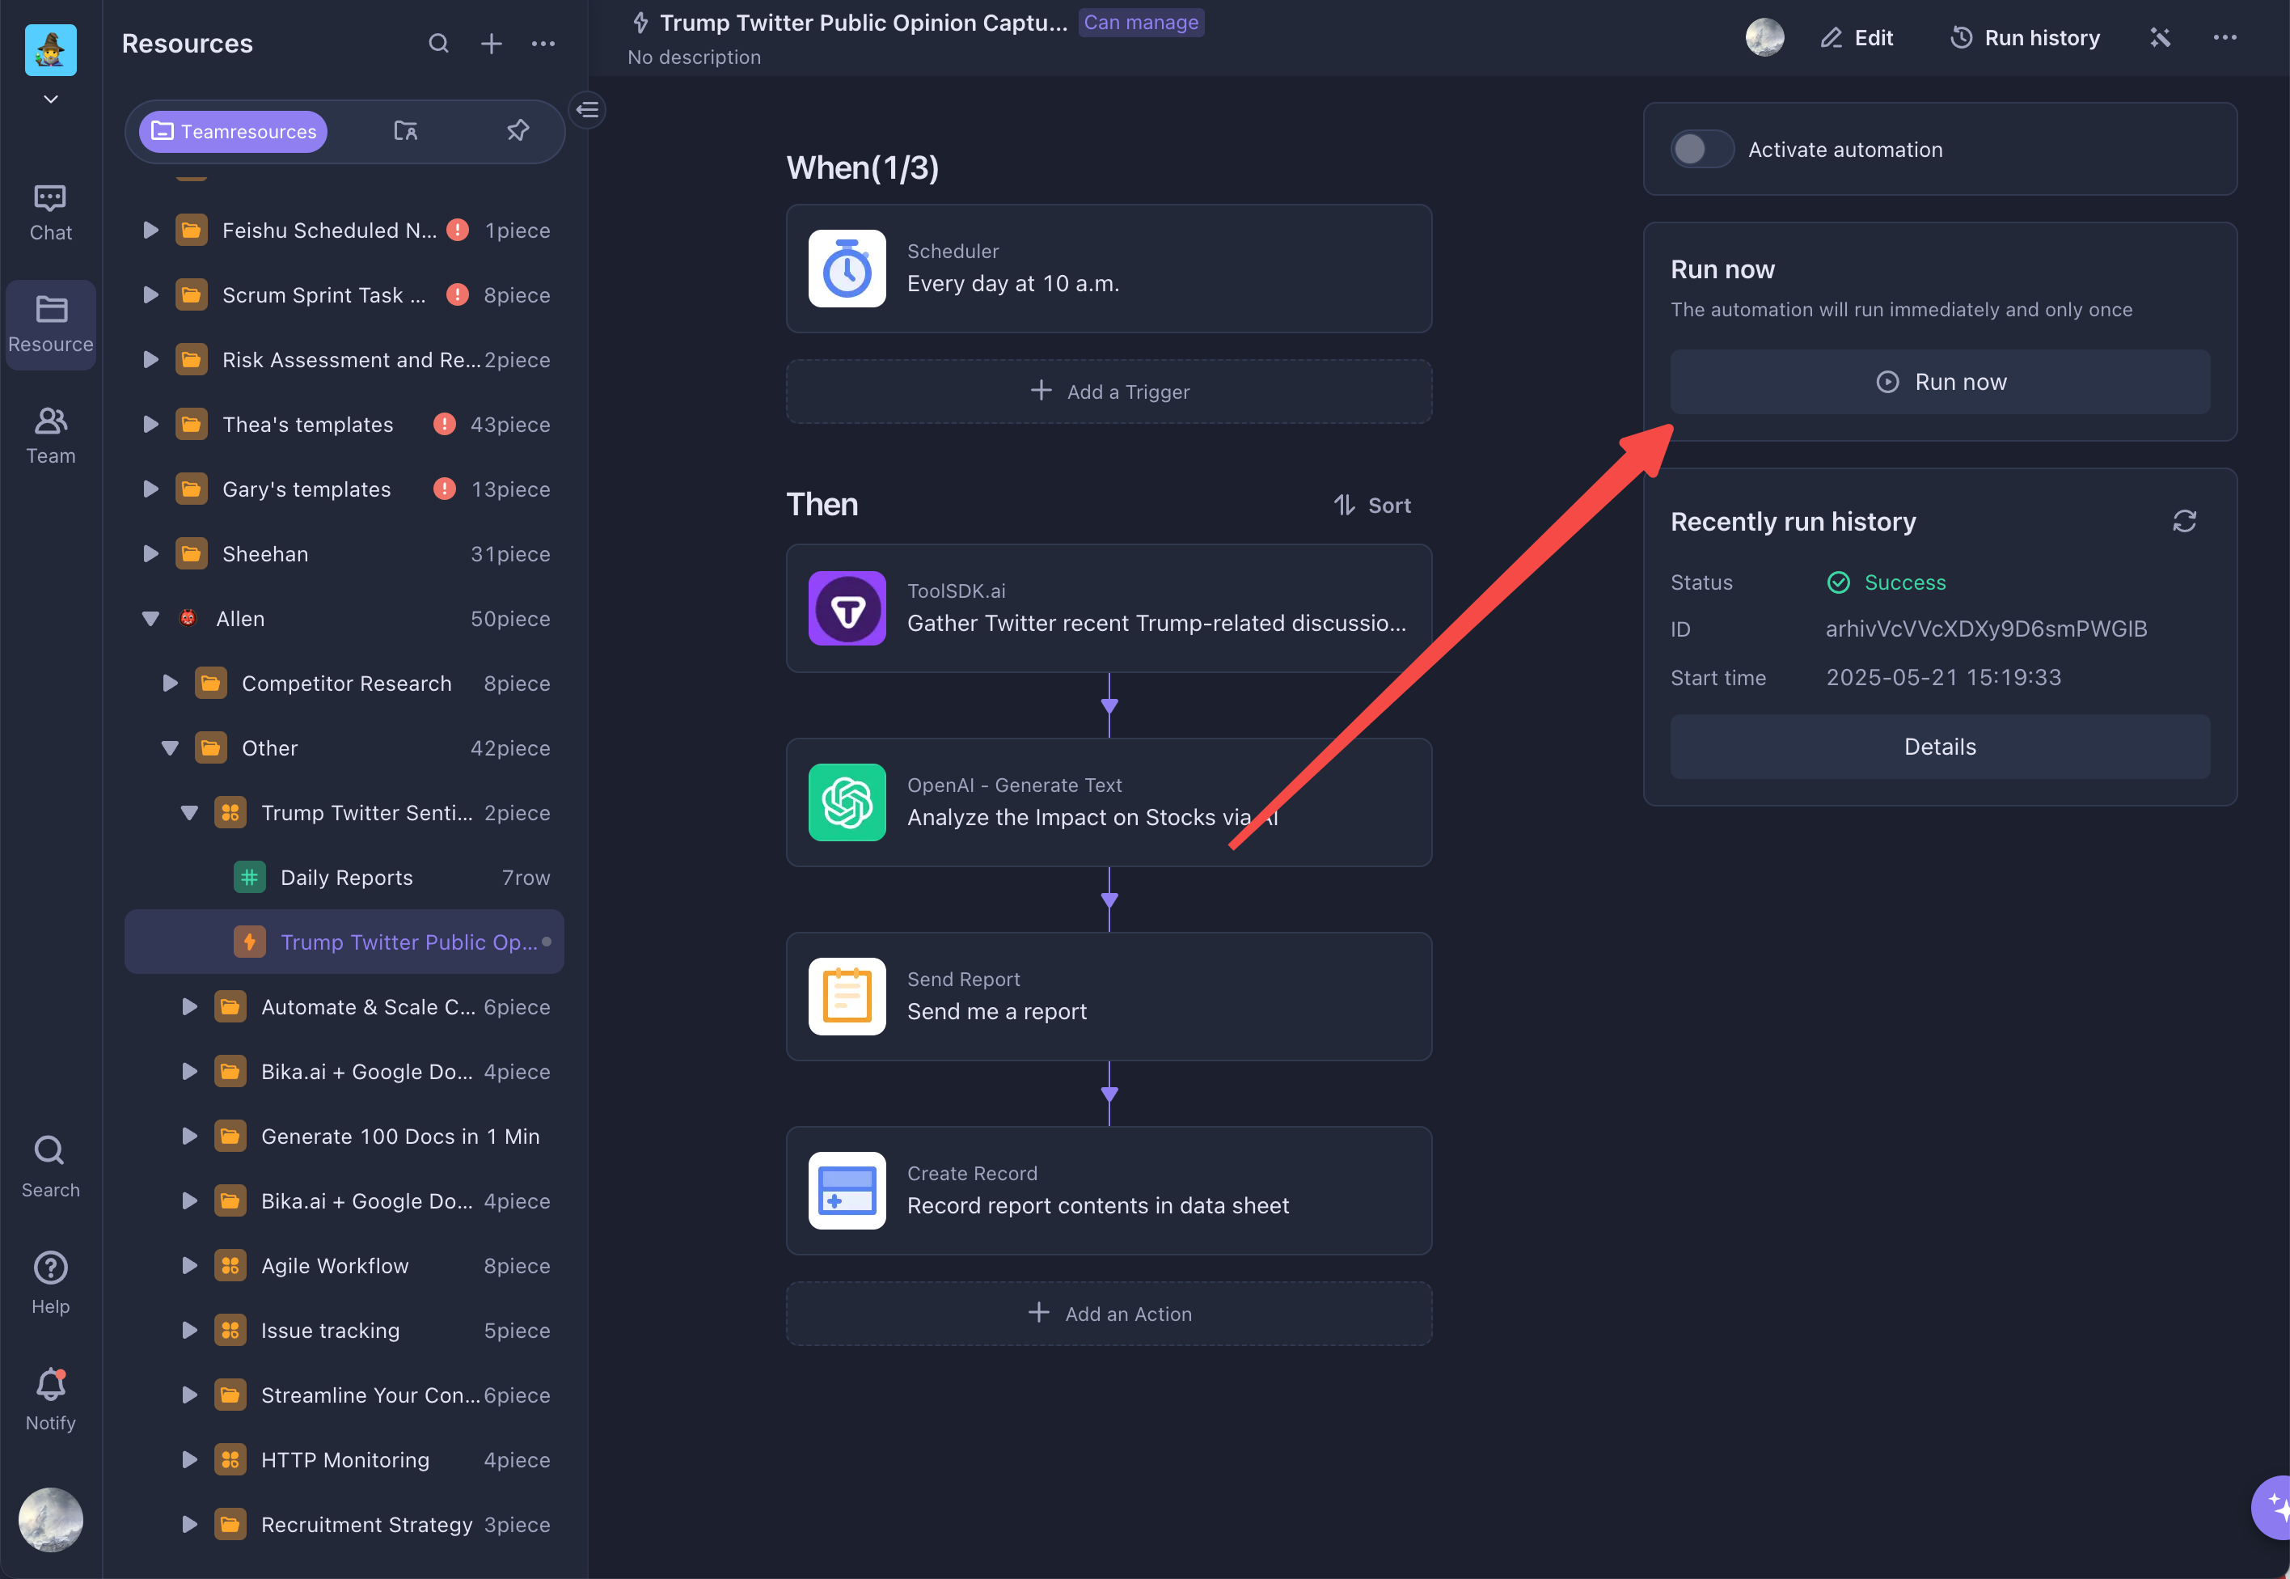The width and height of the screenshot is (2290, 1579).
Task: Click Feishu Scheduled warning badge
Action: click(458, 231)
